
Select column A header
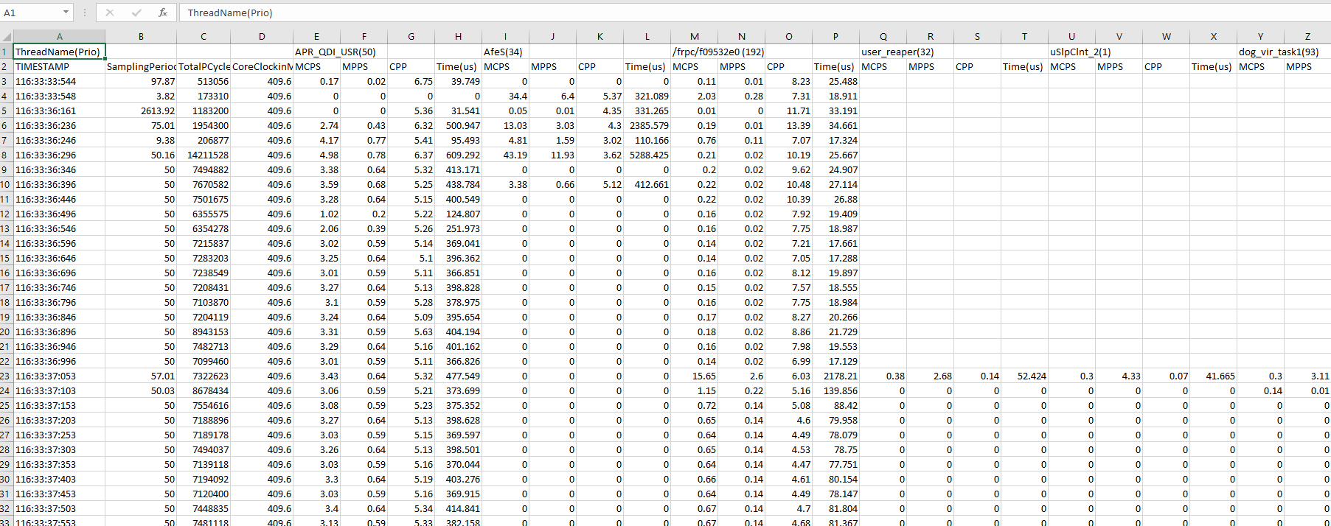point(59,36)
